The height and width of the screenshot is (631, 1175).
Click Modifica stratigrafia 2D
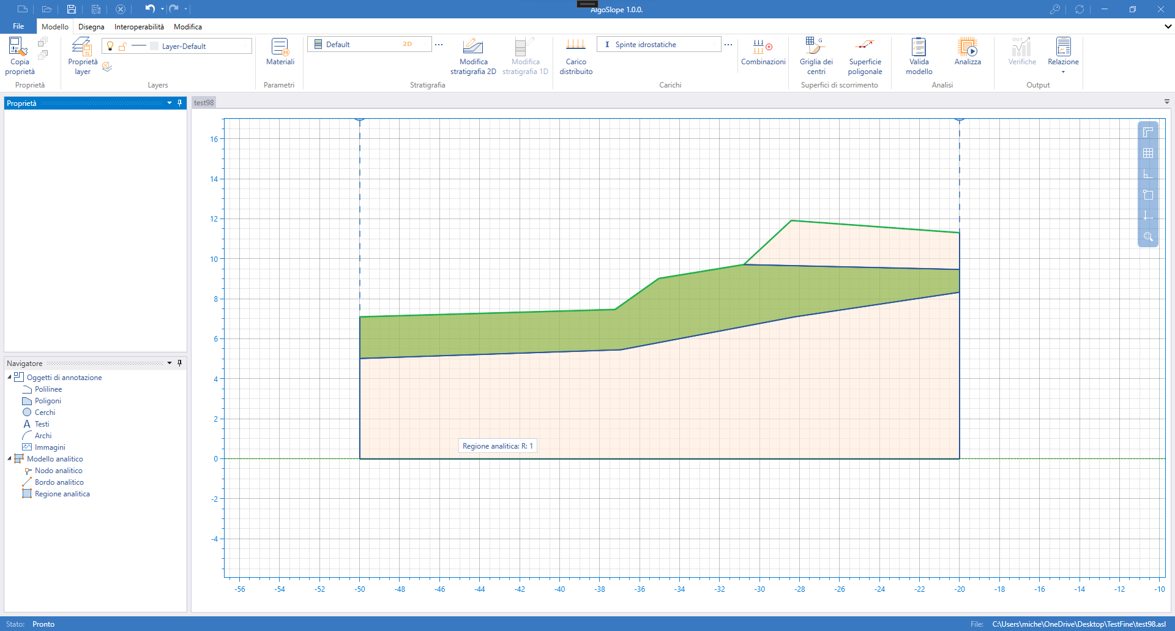pos(473,56)
